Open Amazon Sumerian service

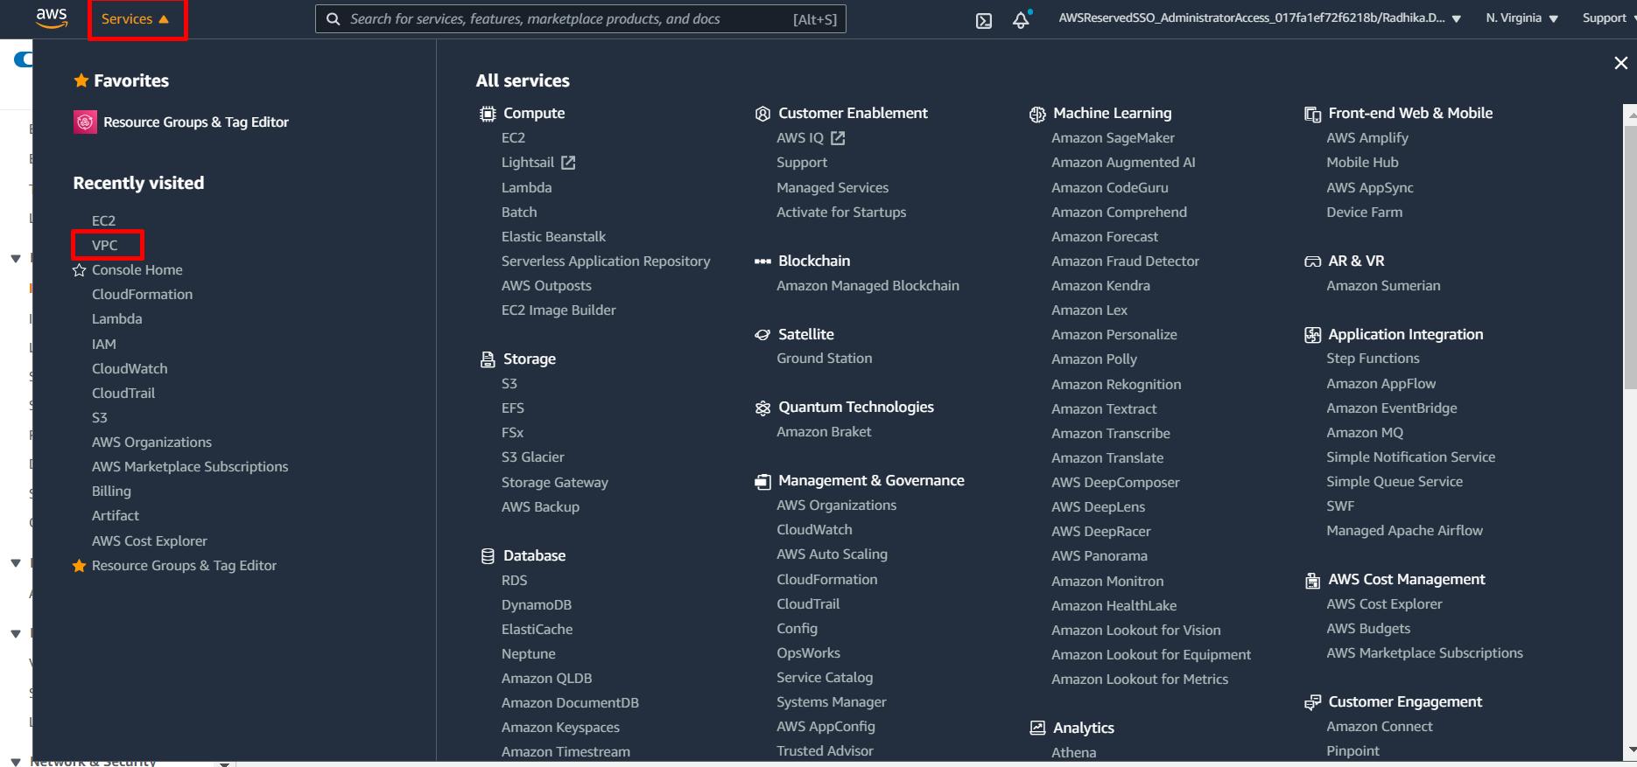click(1383, 286)
